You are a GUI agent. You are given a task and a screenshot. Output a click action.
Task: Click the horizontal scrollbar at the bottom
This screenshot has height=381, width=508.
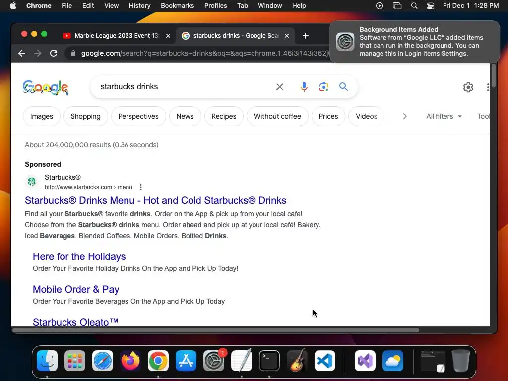(x=216, y=330)
